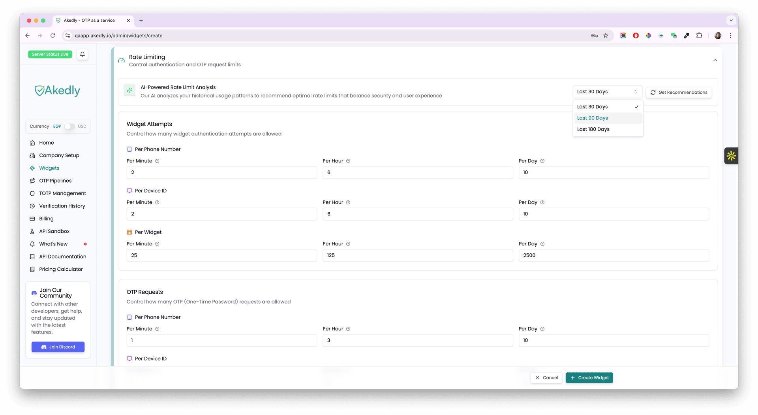Screen dimensions: 758x415
Task: Check What's New with the red notification dot
Action: tap(53, 244)
